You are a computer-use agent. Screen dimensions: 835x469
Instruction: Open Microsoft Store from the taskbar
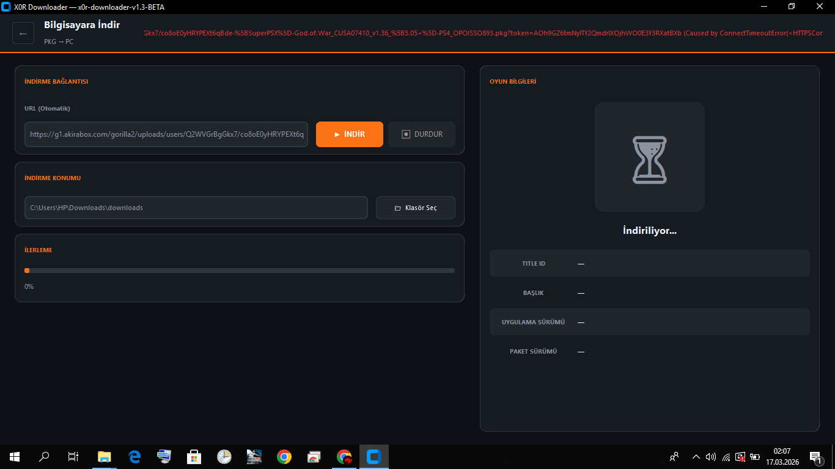pos(194,457)
